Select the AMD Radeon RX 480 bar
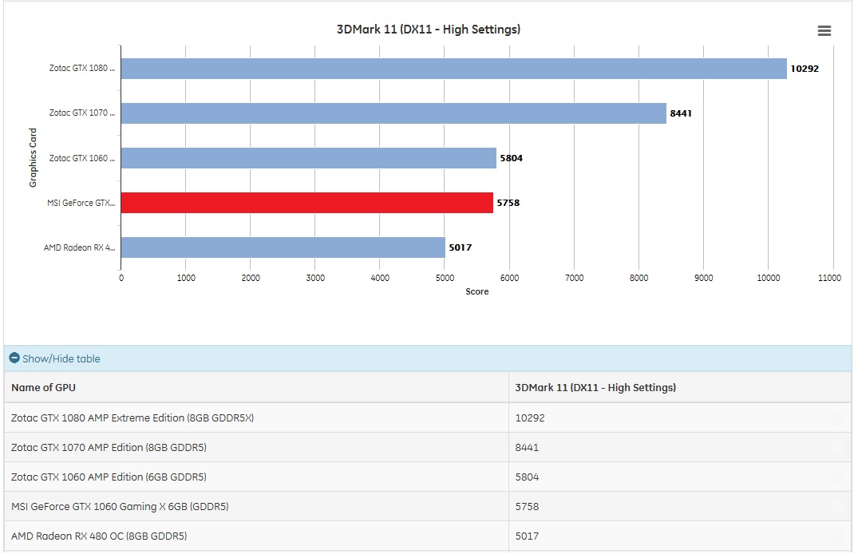854x554 pixels. [283, 247]
